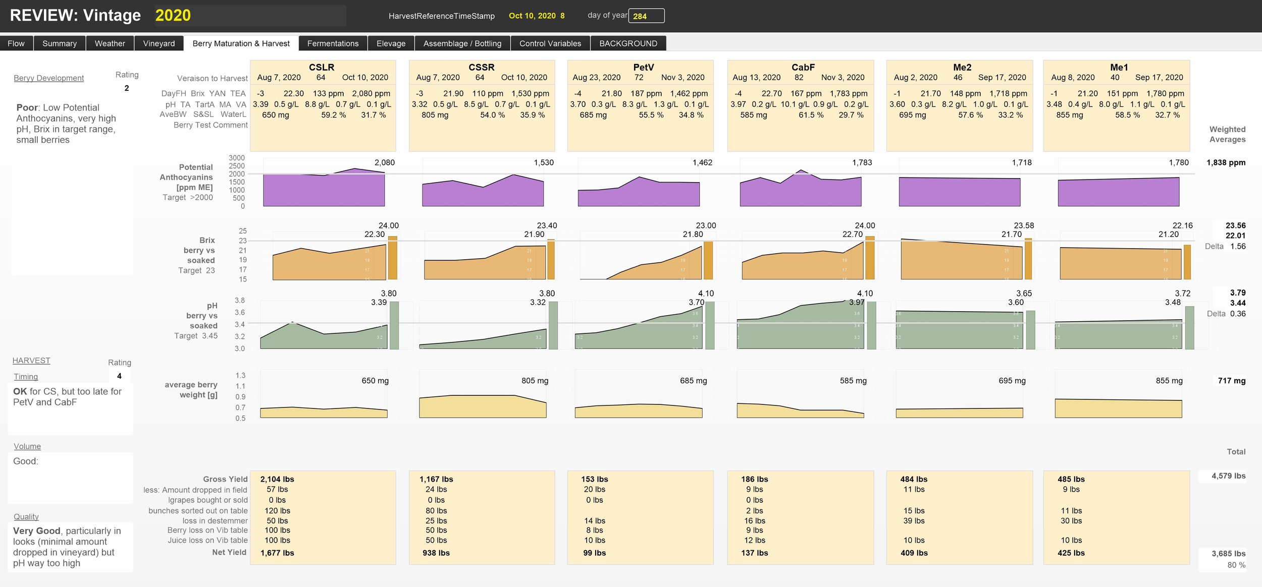Click the Poor: Low Potential Anthocyanins comment
1262x587 pixels.
coord(72,124)
